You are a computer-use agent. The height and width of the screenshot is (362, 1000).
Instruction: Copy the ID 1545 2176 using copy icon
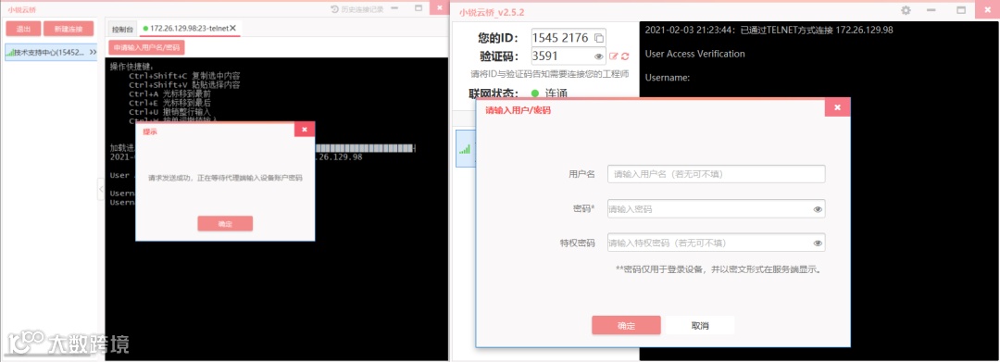pyautogui.click(x=598, y=38)
